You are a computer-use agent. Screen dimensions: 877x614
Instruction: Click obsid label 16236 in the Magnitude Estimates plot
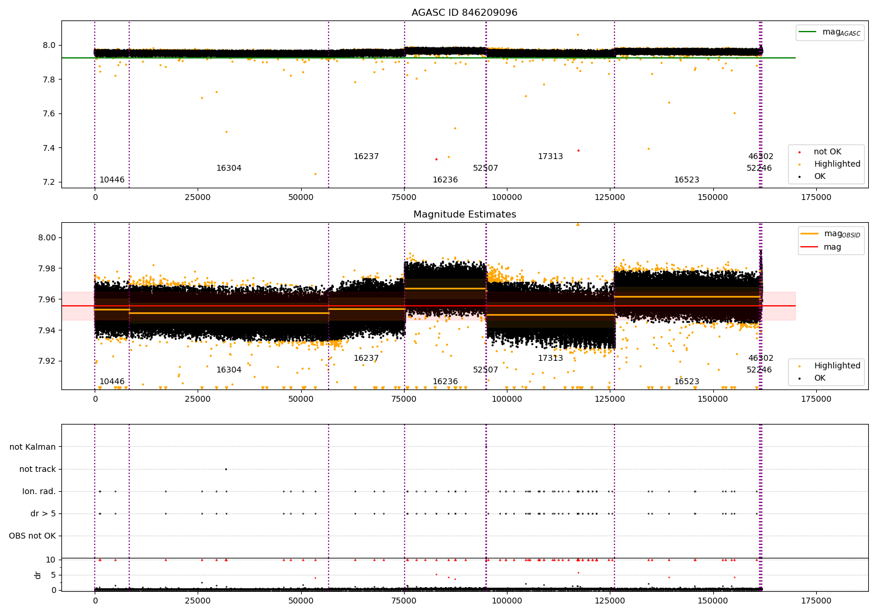[445, 382]
